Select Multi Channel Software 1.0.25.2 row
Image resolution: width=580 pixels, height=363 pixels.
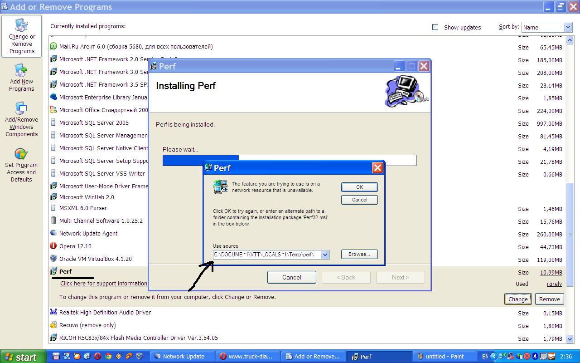(x=308, y=221)
